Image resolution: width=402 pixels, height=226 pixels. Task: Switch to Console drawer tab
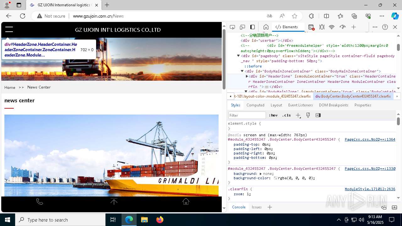click(239, 207)
